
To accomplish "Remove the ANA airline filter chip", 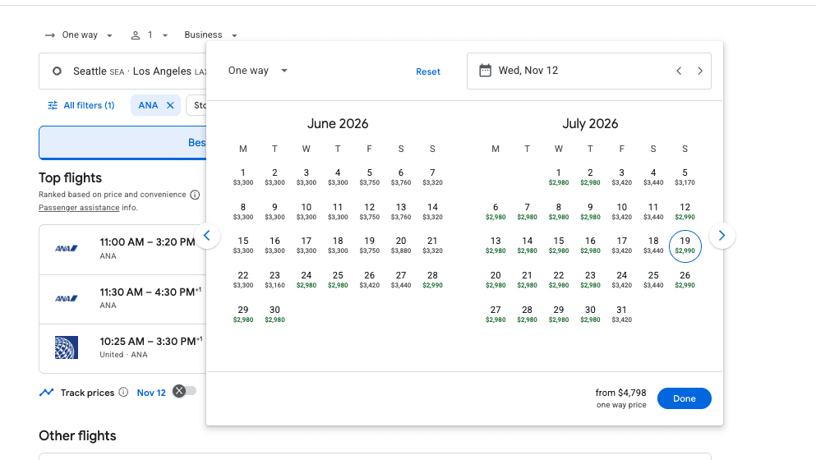I will click(170, 105).
